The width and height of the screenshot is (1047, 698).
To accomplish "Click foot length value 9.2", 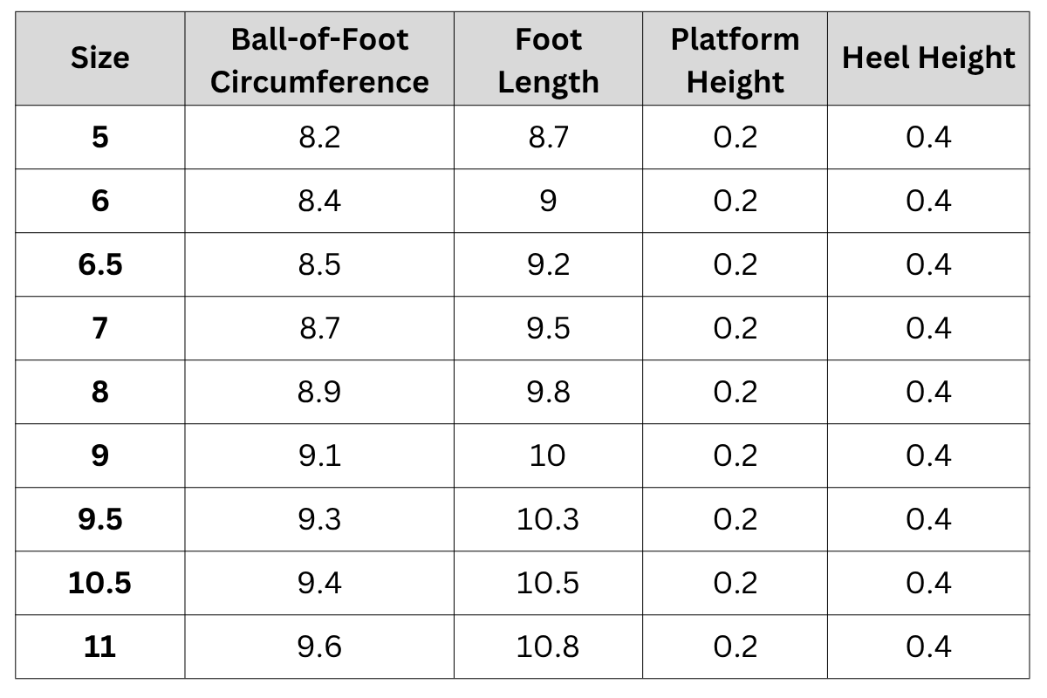I will pyautogui.click(x=548, y=264).
